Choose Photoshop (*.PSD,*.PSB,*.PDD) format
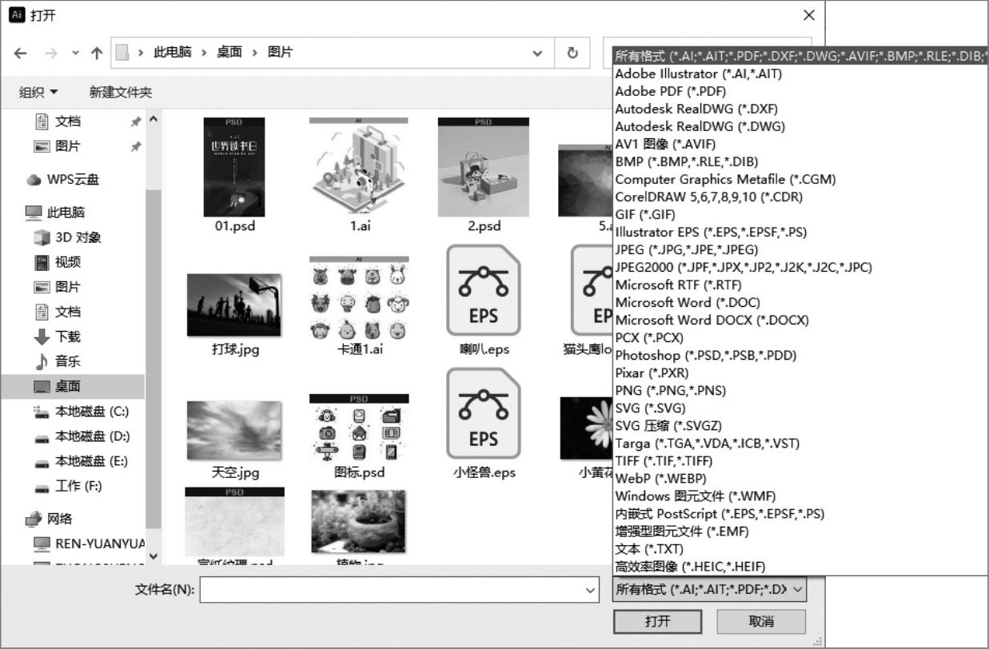Viewport: 989px width, 649px height. click(x=800, y=355)
